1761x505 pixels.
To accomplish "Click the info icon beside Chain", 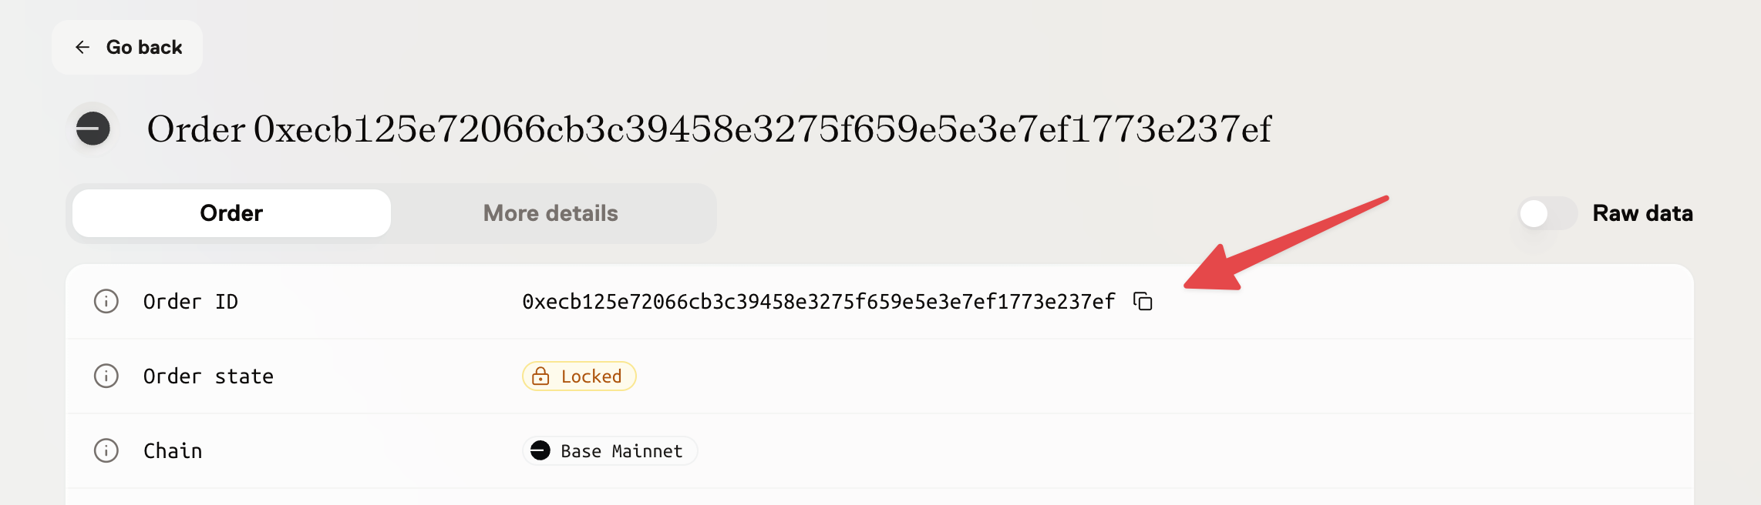I will 106,451.
